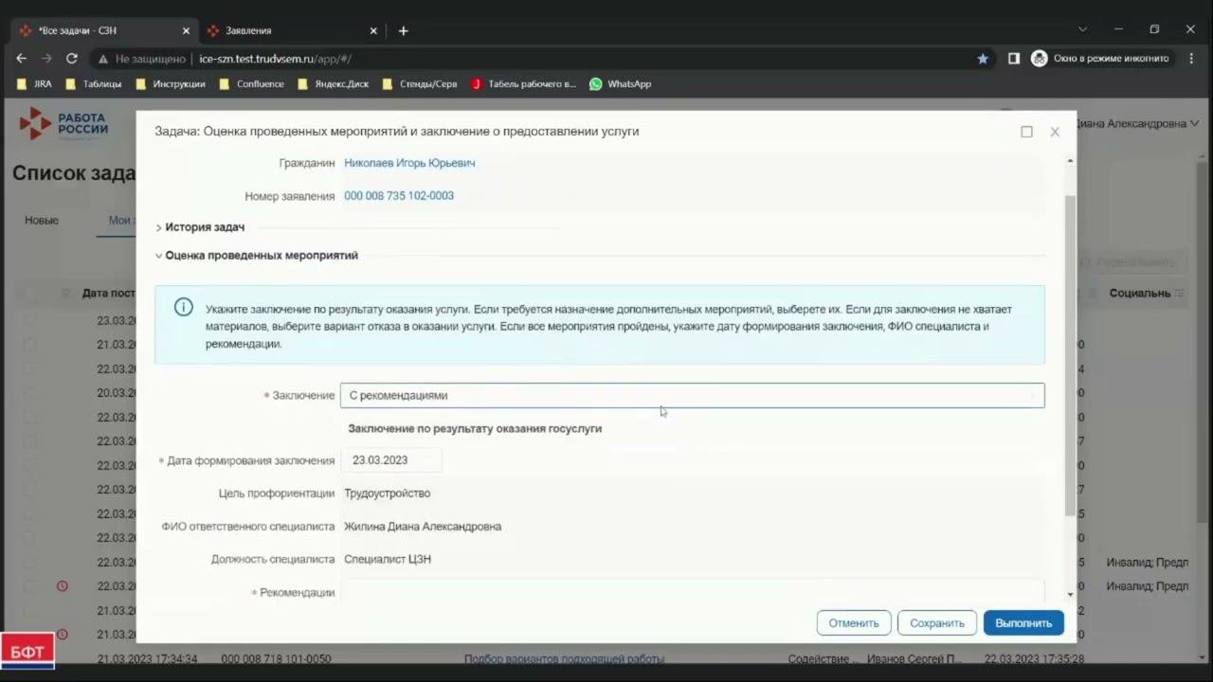Viewport: 1213px width, 682px height.
Task: Click the upper red clock icon in the task list
Action: (x=63, y=585)
